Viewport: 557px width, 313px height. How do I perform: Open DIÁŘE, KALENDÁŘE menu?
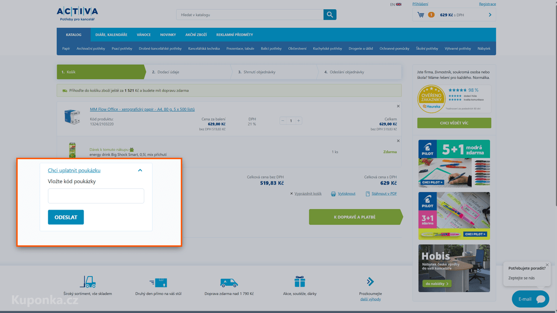click(x=111, y=35)
